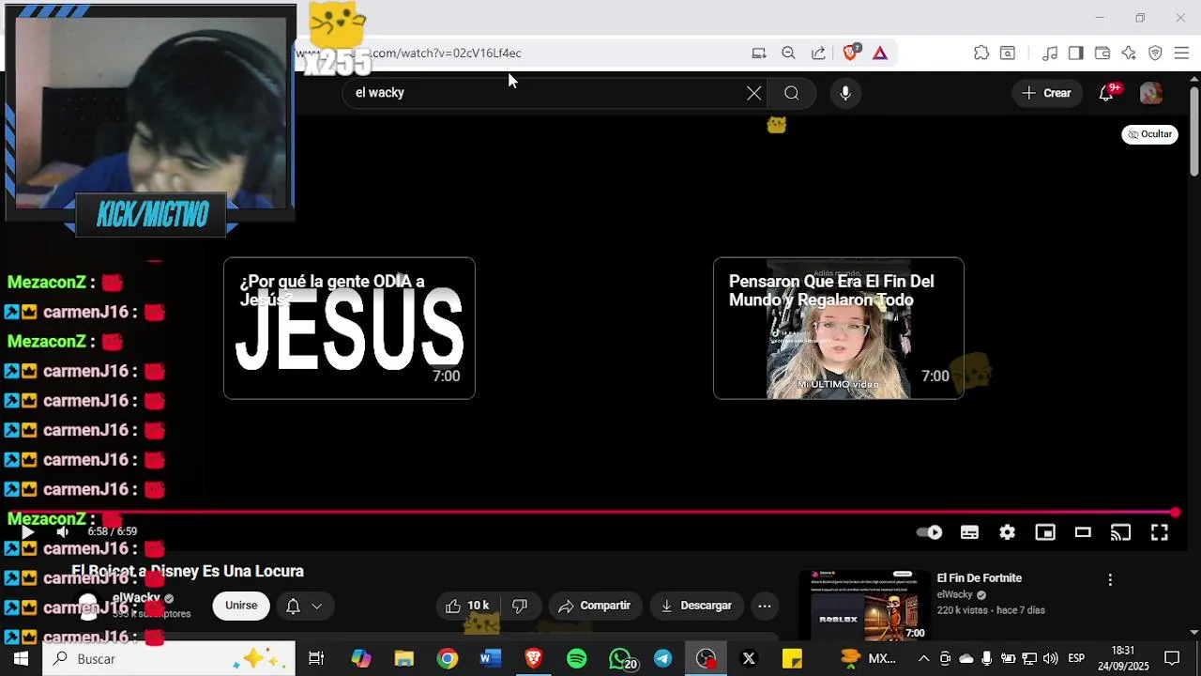1201x676 pixels.
Task: Open the browser hamburger menu
Action: click(1181, 53)
